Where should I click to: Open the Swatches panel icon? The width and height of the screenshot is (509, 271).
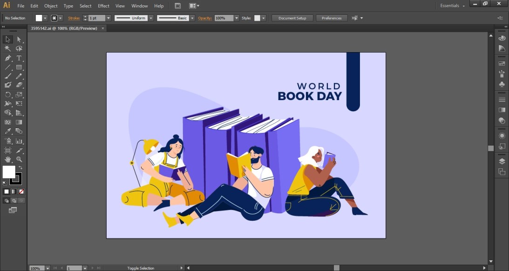pyautogui.click(x=502, y=63)
